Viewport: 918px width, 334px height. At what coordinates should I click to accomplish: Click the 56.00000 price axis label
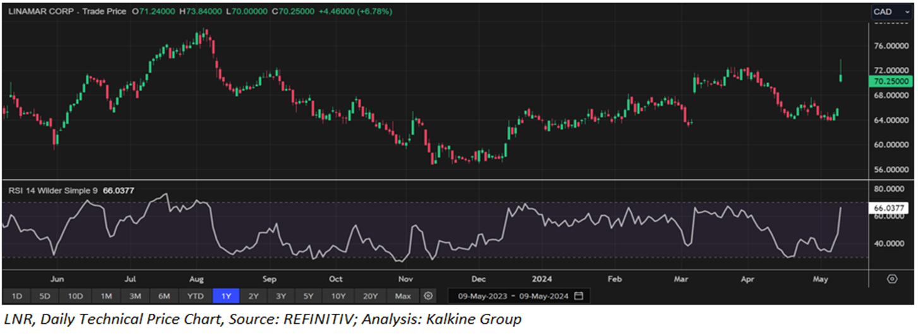point(891,170)
